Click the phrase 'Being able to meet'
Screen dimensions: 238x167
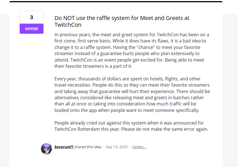(185, 60)
